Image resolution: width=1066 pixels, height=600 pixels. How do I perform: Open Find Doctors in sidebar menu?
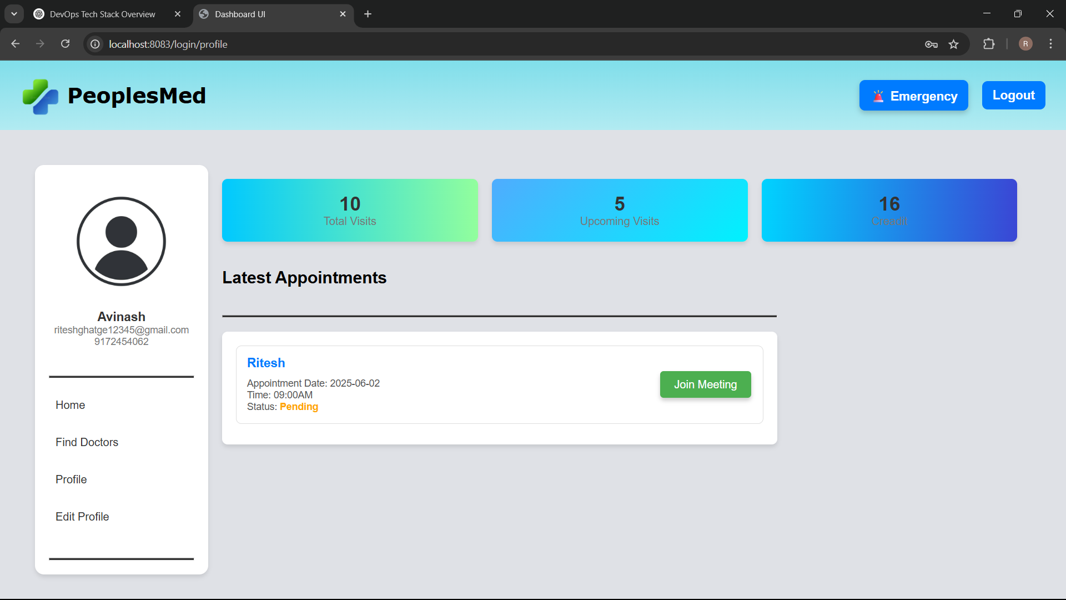point(87,442)
